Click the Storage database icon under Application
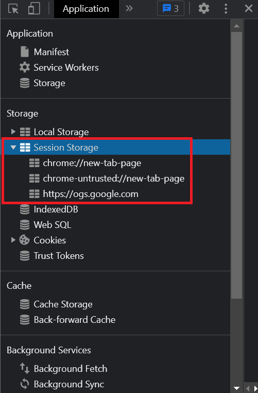The height and width of the screenshot is (393, 258). click(25, 83)
